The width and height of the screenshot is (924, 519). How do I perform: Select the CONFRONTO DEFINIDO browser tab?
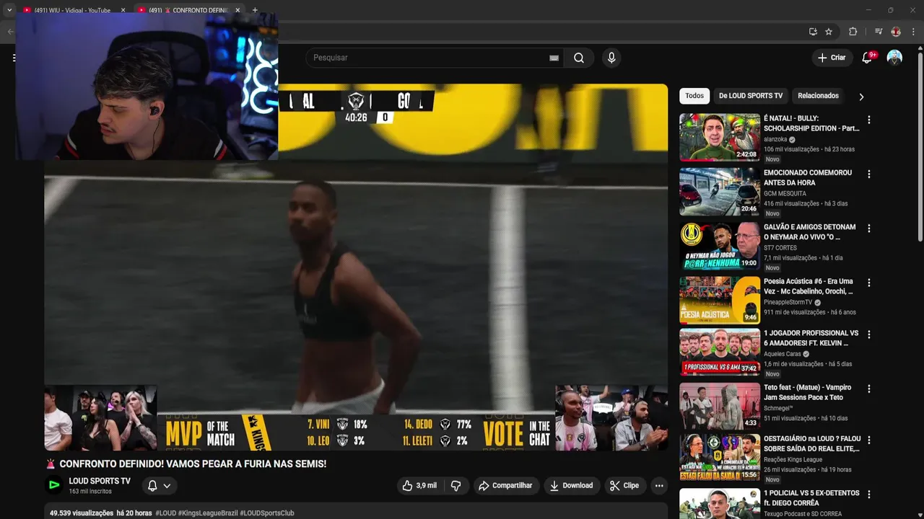pyautogui.click(x=189, y=10)
